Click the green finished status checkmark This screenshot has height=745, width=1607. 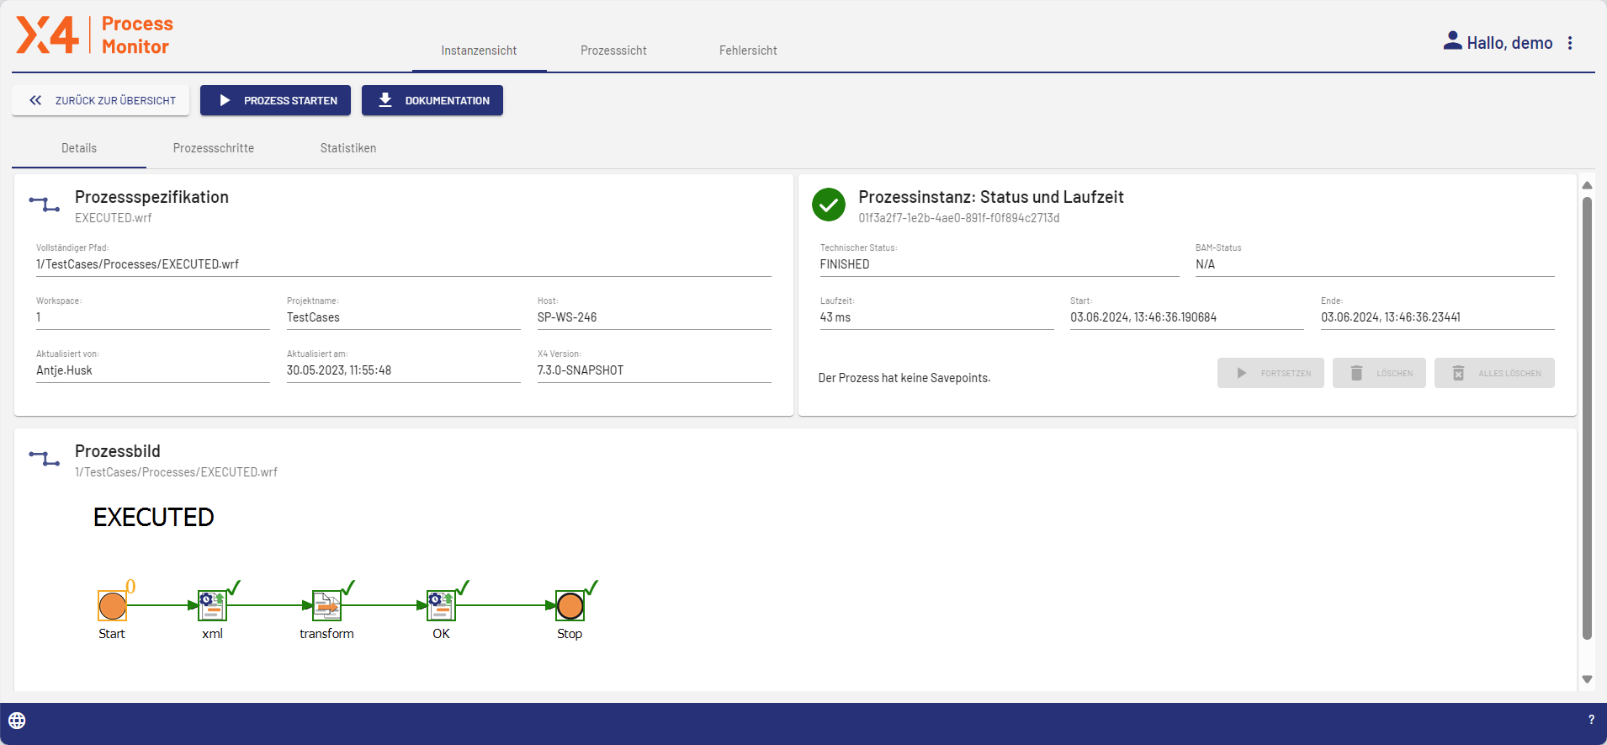828,205
